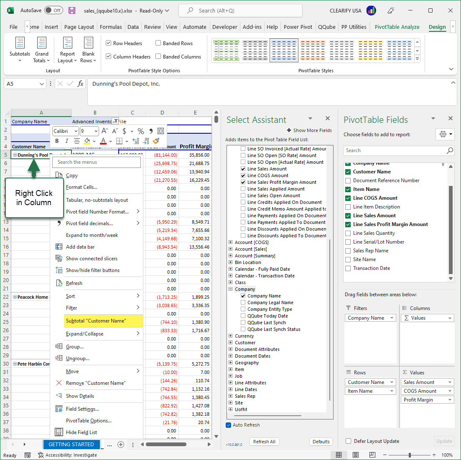
Task: Switch to Page Break Preview in status bar
Action: pos(372,455)
